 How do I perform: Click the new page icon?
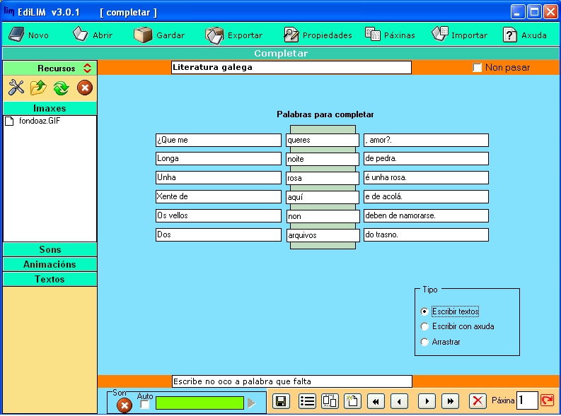[352, 401]
